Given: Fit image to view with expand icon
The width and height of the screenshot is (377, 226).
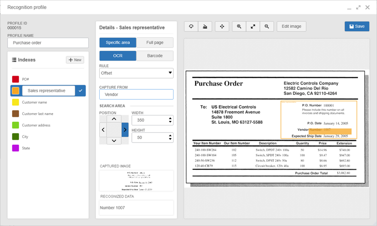Looking at the screenshot, I should tap(253, 26).
